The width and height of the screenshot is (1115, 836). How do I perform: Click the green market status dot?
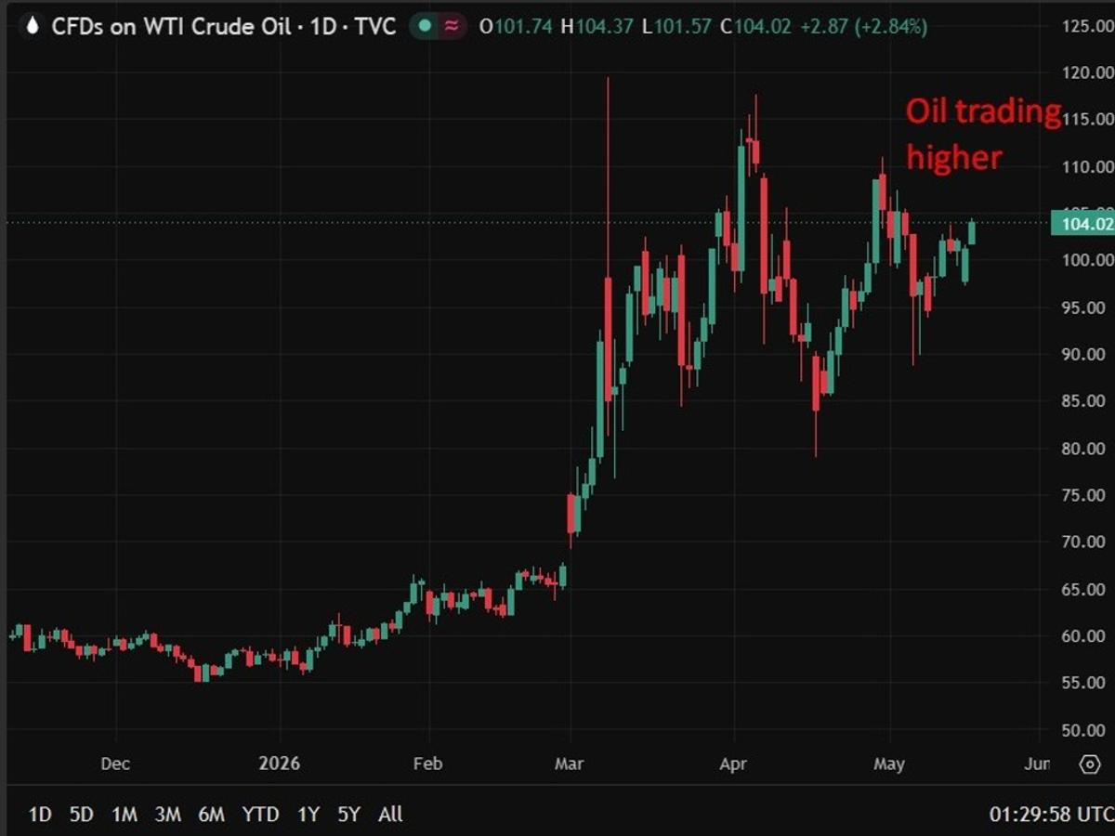pos(425,27)
